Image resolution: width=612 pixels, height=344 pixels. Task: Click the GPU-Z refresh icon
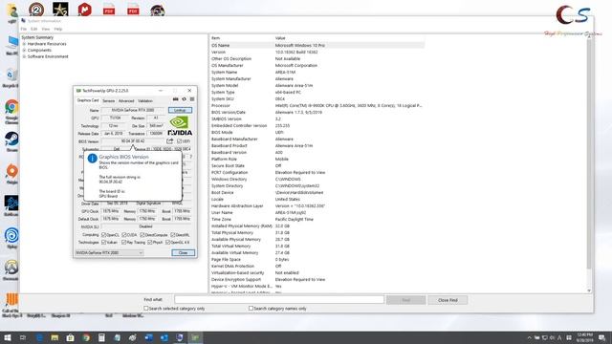(185, 99)
